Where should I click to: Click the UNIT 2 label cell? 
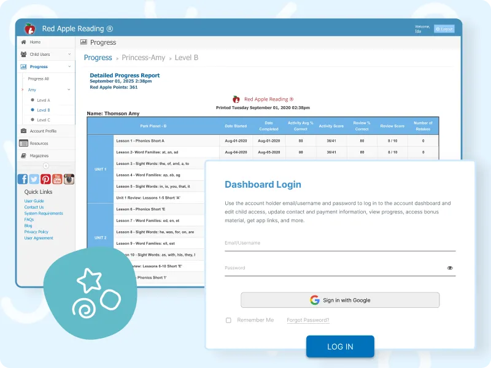[x=100, y=237]
